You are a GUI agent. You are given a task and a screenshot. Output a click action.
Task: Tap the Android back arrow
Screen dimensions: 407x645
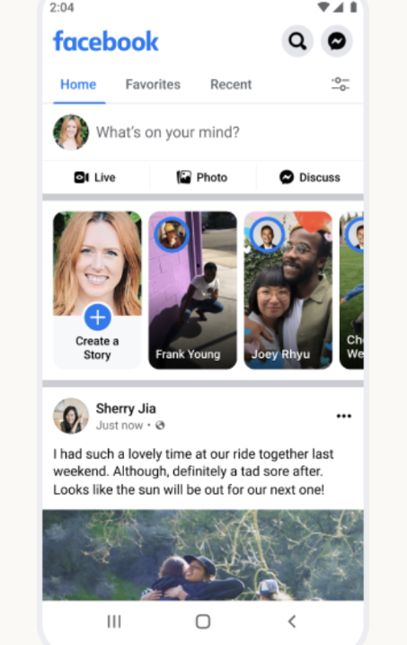pyautogui.click(x=292, y=621)
